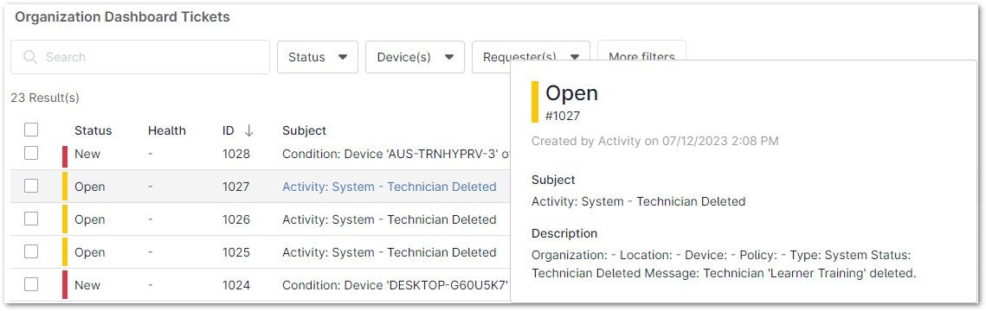Check the box for ticket 1027
This screenshot has height=311, width=986.
31,186
